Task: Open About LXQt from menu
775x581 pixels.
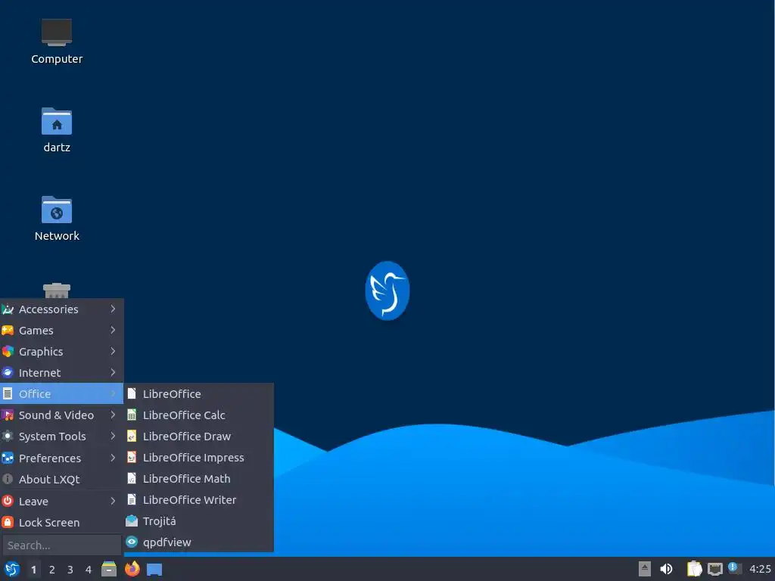Action: [x=61, y=479]
